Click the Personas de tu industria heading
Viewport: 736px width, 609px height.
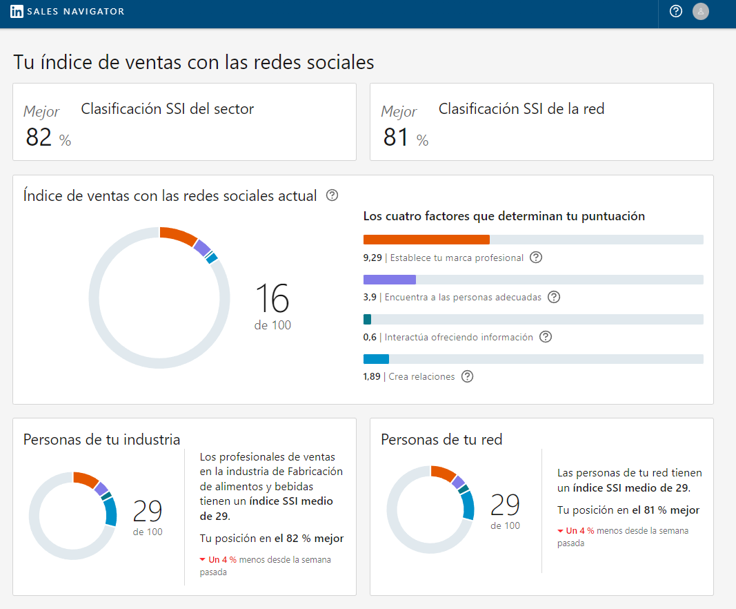tap(102, 439)
